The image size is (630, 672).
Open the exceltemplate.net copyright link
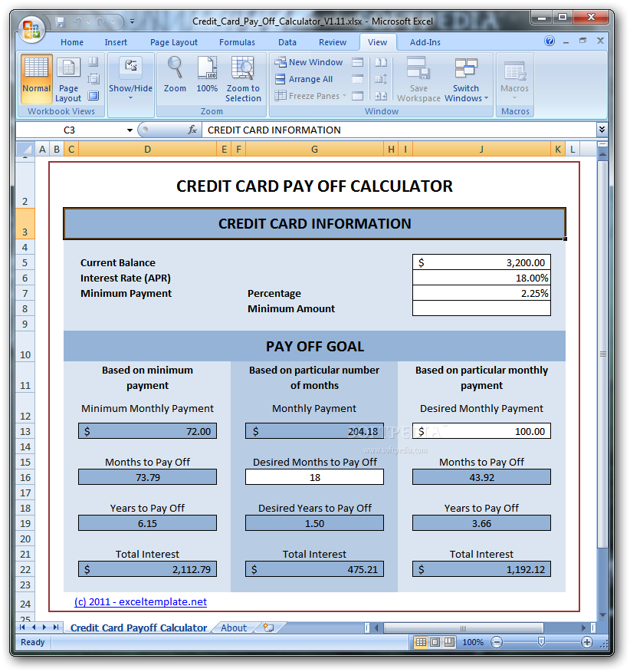[140, 601]
